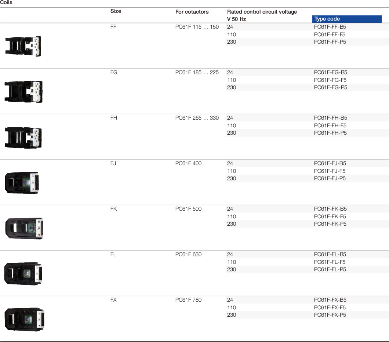Viewport: 389px width, 342px height.
Task: Select type code PC61F-FJ-B5
Action: (330, 163)
